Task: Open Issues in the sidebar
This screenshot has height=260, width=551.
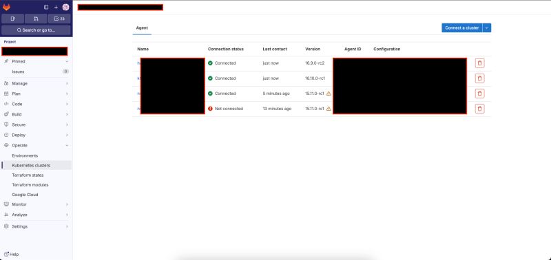Action: pos(36,72)
